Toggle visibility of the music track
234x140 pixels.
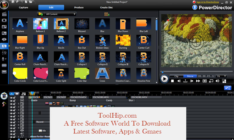(x=11, y=137)
